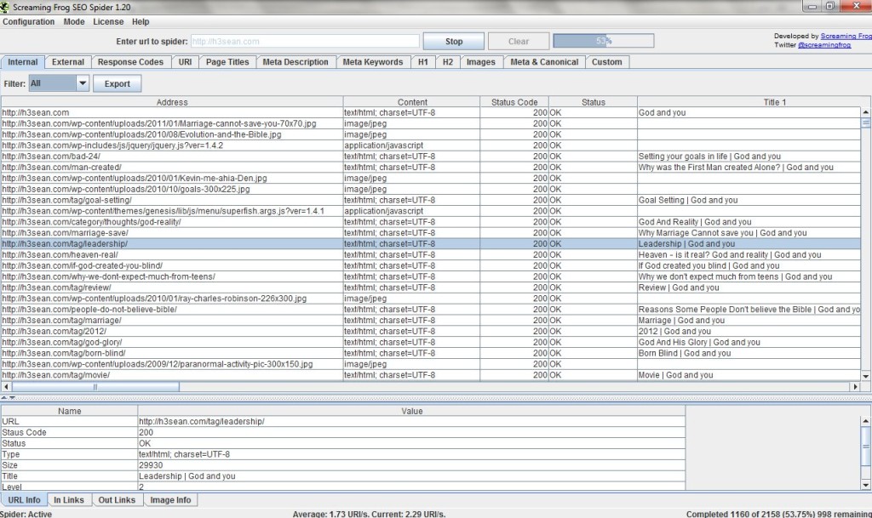872x518 pixels.
Task: Open the @screamingfrog Twitter link
Action: click(823, 45)
